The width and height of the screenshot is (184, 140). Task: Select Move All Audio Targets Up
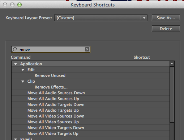[x=53, y=110]
